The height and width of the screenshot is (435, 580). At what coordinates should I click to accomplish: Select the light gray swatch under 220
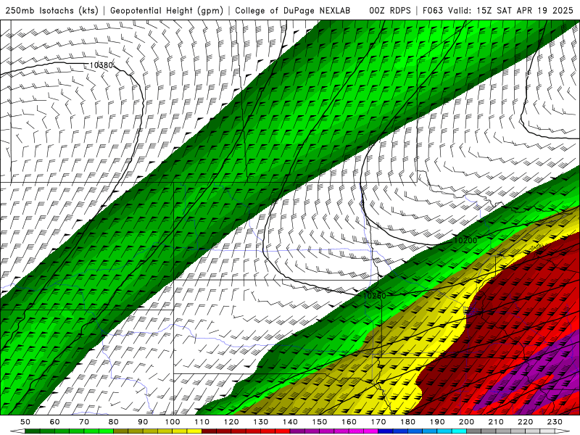tap(533, 431)
